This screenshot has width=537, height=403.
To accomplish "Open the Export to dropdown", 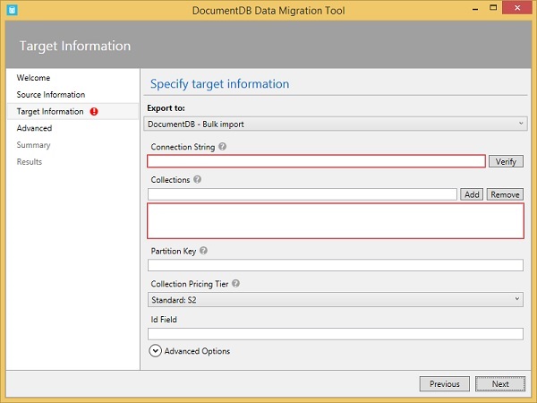I will pos(337,124).
